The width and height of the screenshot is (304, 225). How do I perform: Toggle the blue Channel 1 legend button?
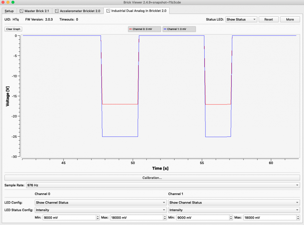179,29
